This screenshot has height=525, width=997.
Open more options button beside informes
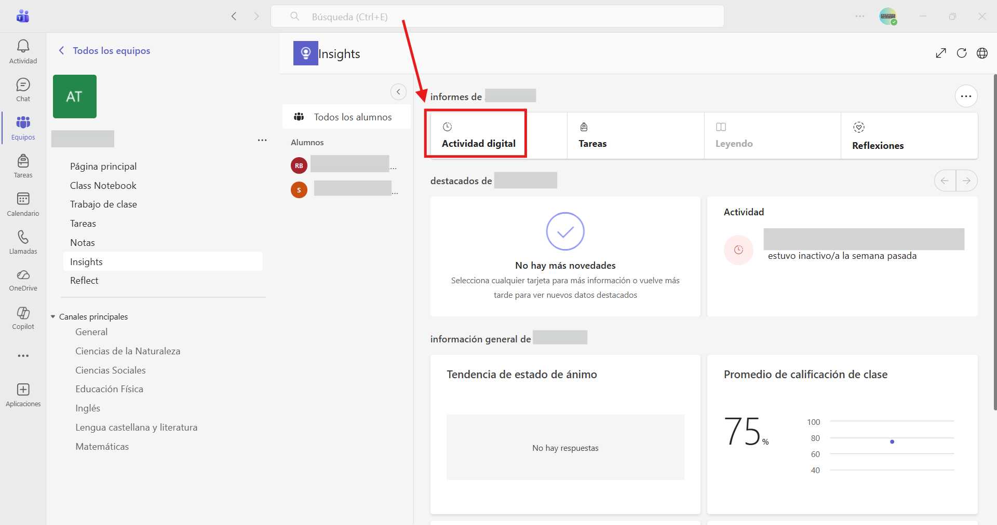coord(966,96)
